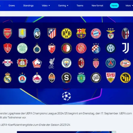133x133 pixels.
Task: Open the More dropdown menu
Action: pyautogui.click(x=129, y=6)
